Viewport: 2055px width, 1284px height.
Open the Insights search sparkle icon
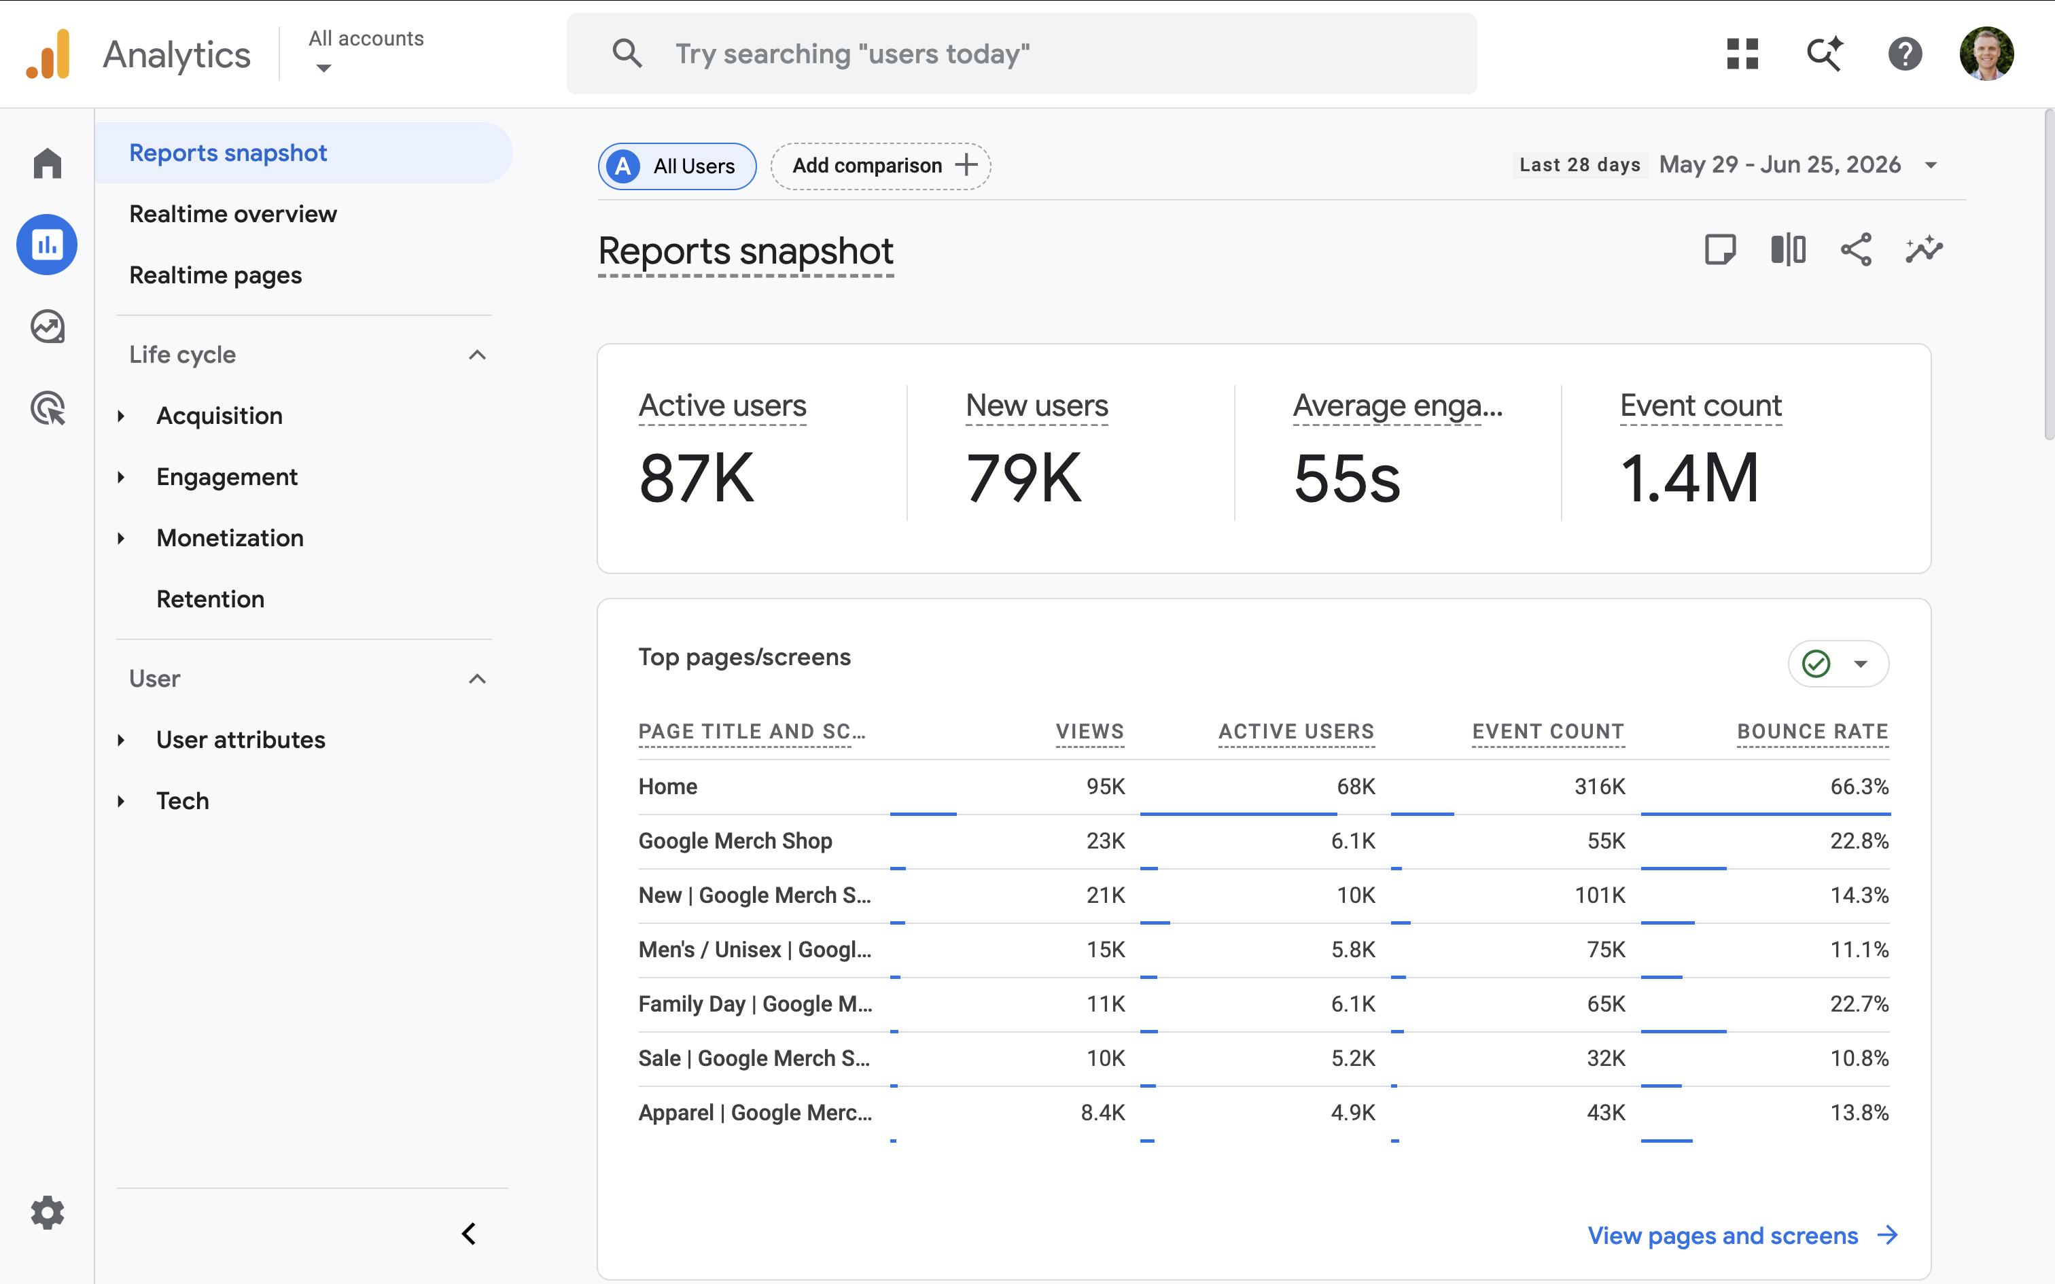click(1824, 54)
